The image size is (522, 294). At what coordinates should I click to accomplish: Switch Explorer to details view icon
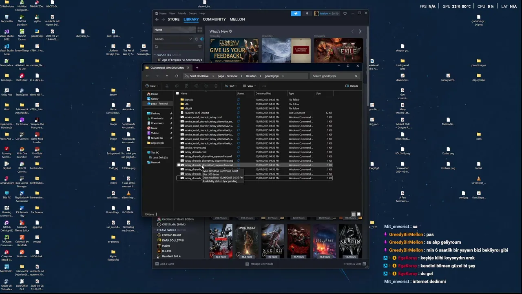354,214
